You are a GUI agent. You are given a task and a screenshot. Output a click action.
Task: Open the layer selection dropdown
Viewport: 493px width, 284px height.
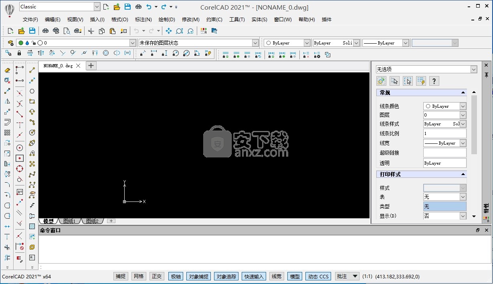tap(133, 43)
